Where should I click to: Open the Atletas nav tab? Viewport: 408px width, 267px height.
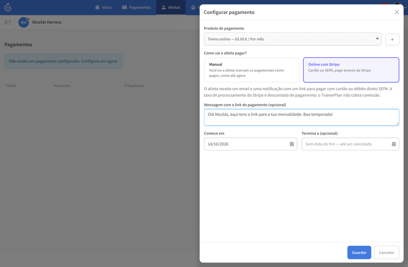coord(171,7)
